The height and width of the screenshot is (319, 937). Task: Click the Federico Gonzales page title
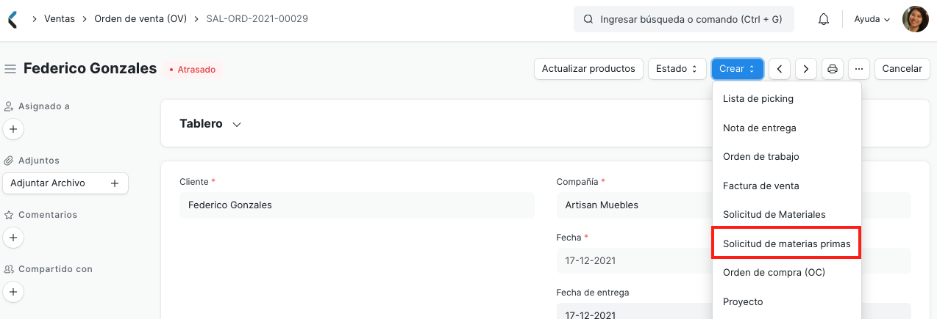click(x=90, y=68)
